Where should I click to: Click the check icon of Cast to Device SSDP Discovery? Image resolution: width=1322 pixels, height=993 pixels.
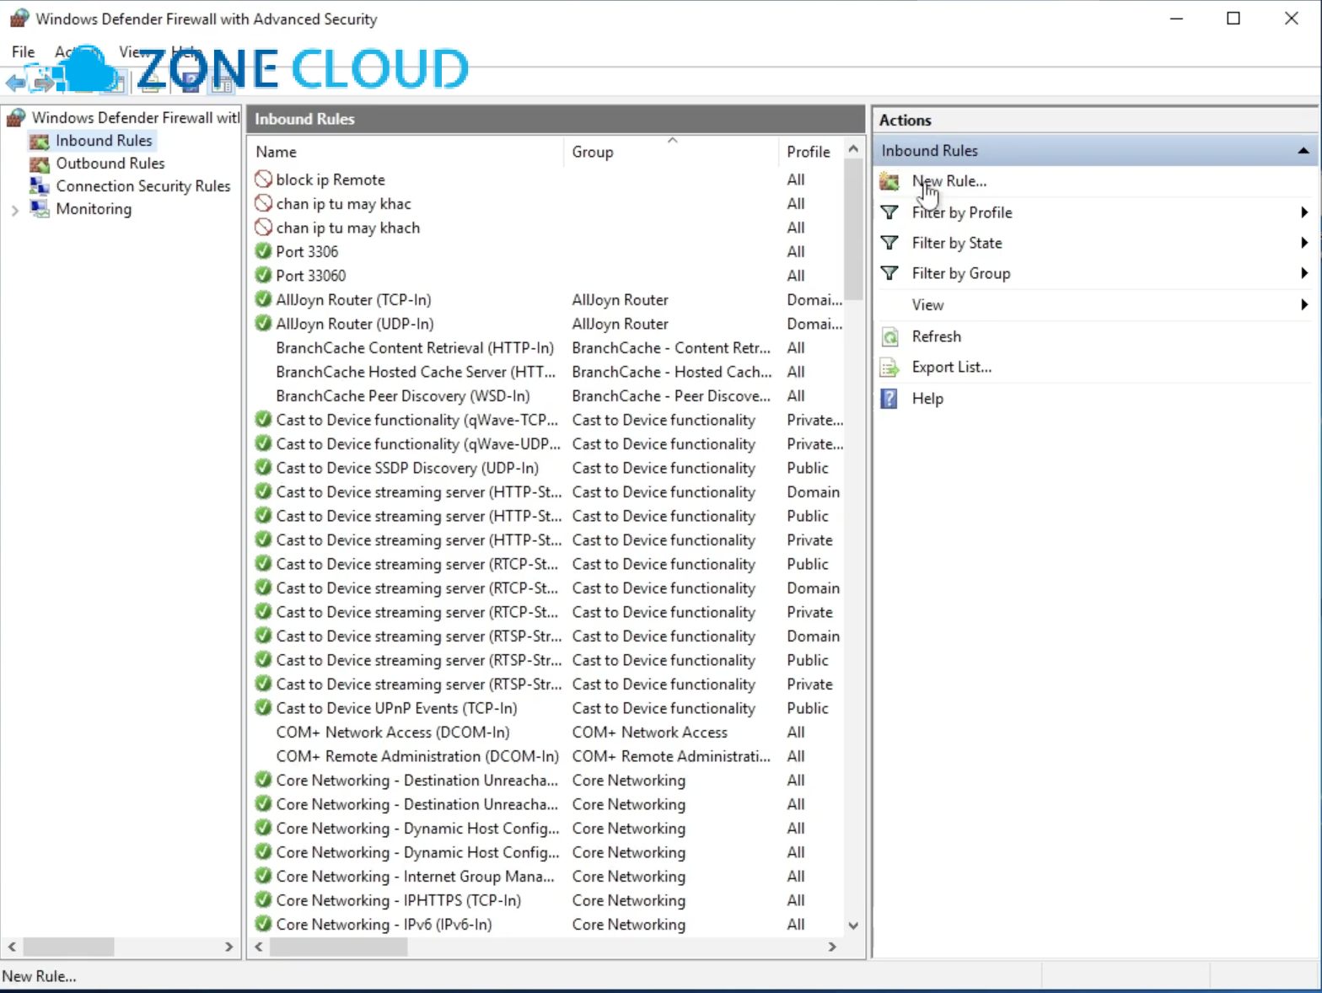click(x=263, y=468)
